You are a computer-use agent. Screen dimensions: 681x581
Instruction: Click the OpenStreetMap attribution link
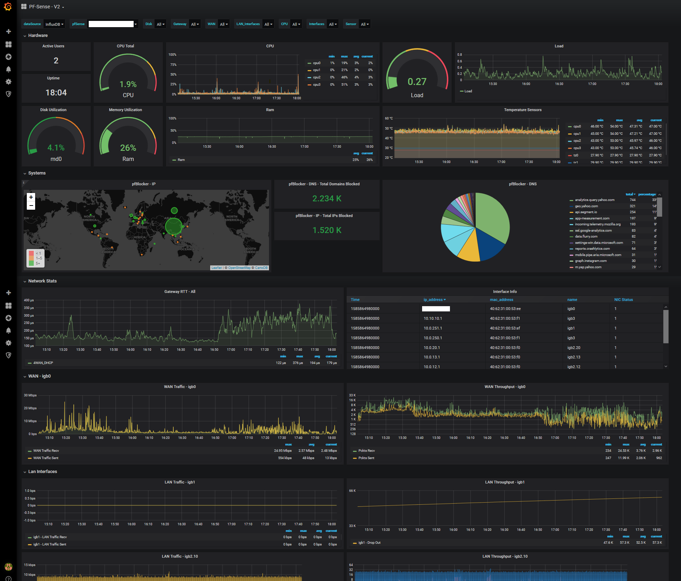pyautogui.click(x=239, y=268)
